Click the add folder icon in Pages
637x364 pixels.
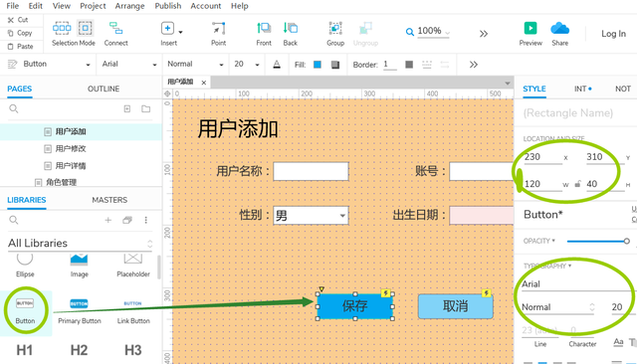point(146,108)
